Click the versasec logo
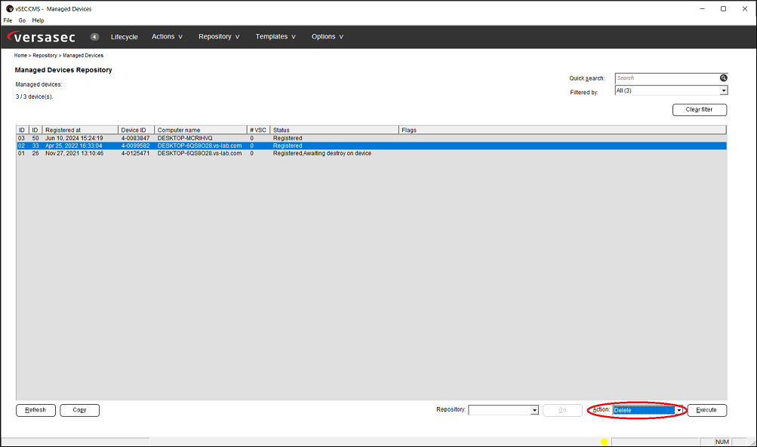The width and height of the screenshot is (757, 447). point(42,37)
